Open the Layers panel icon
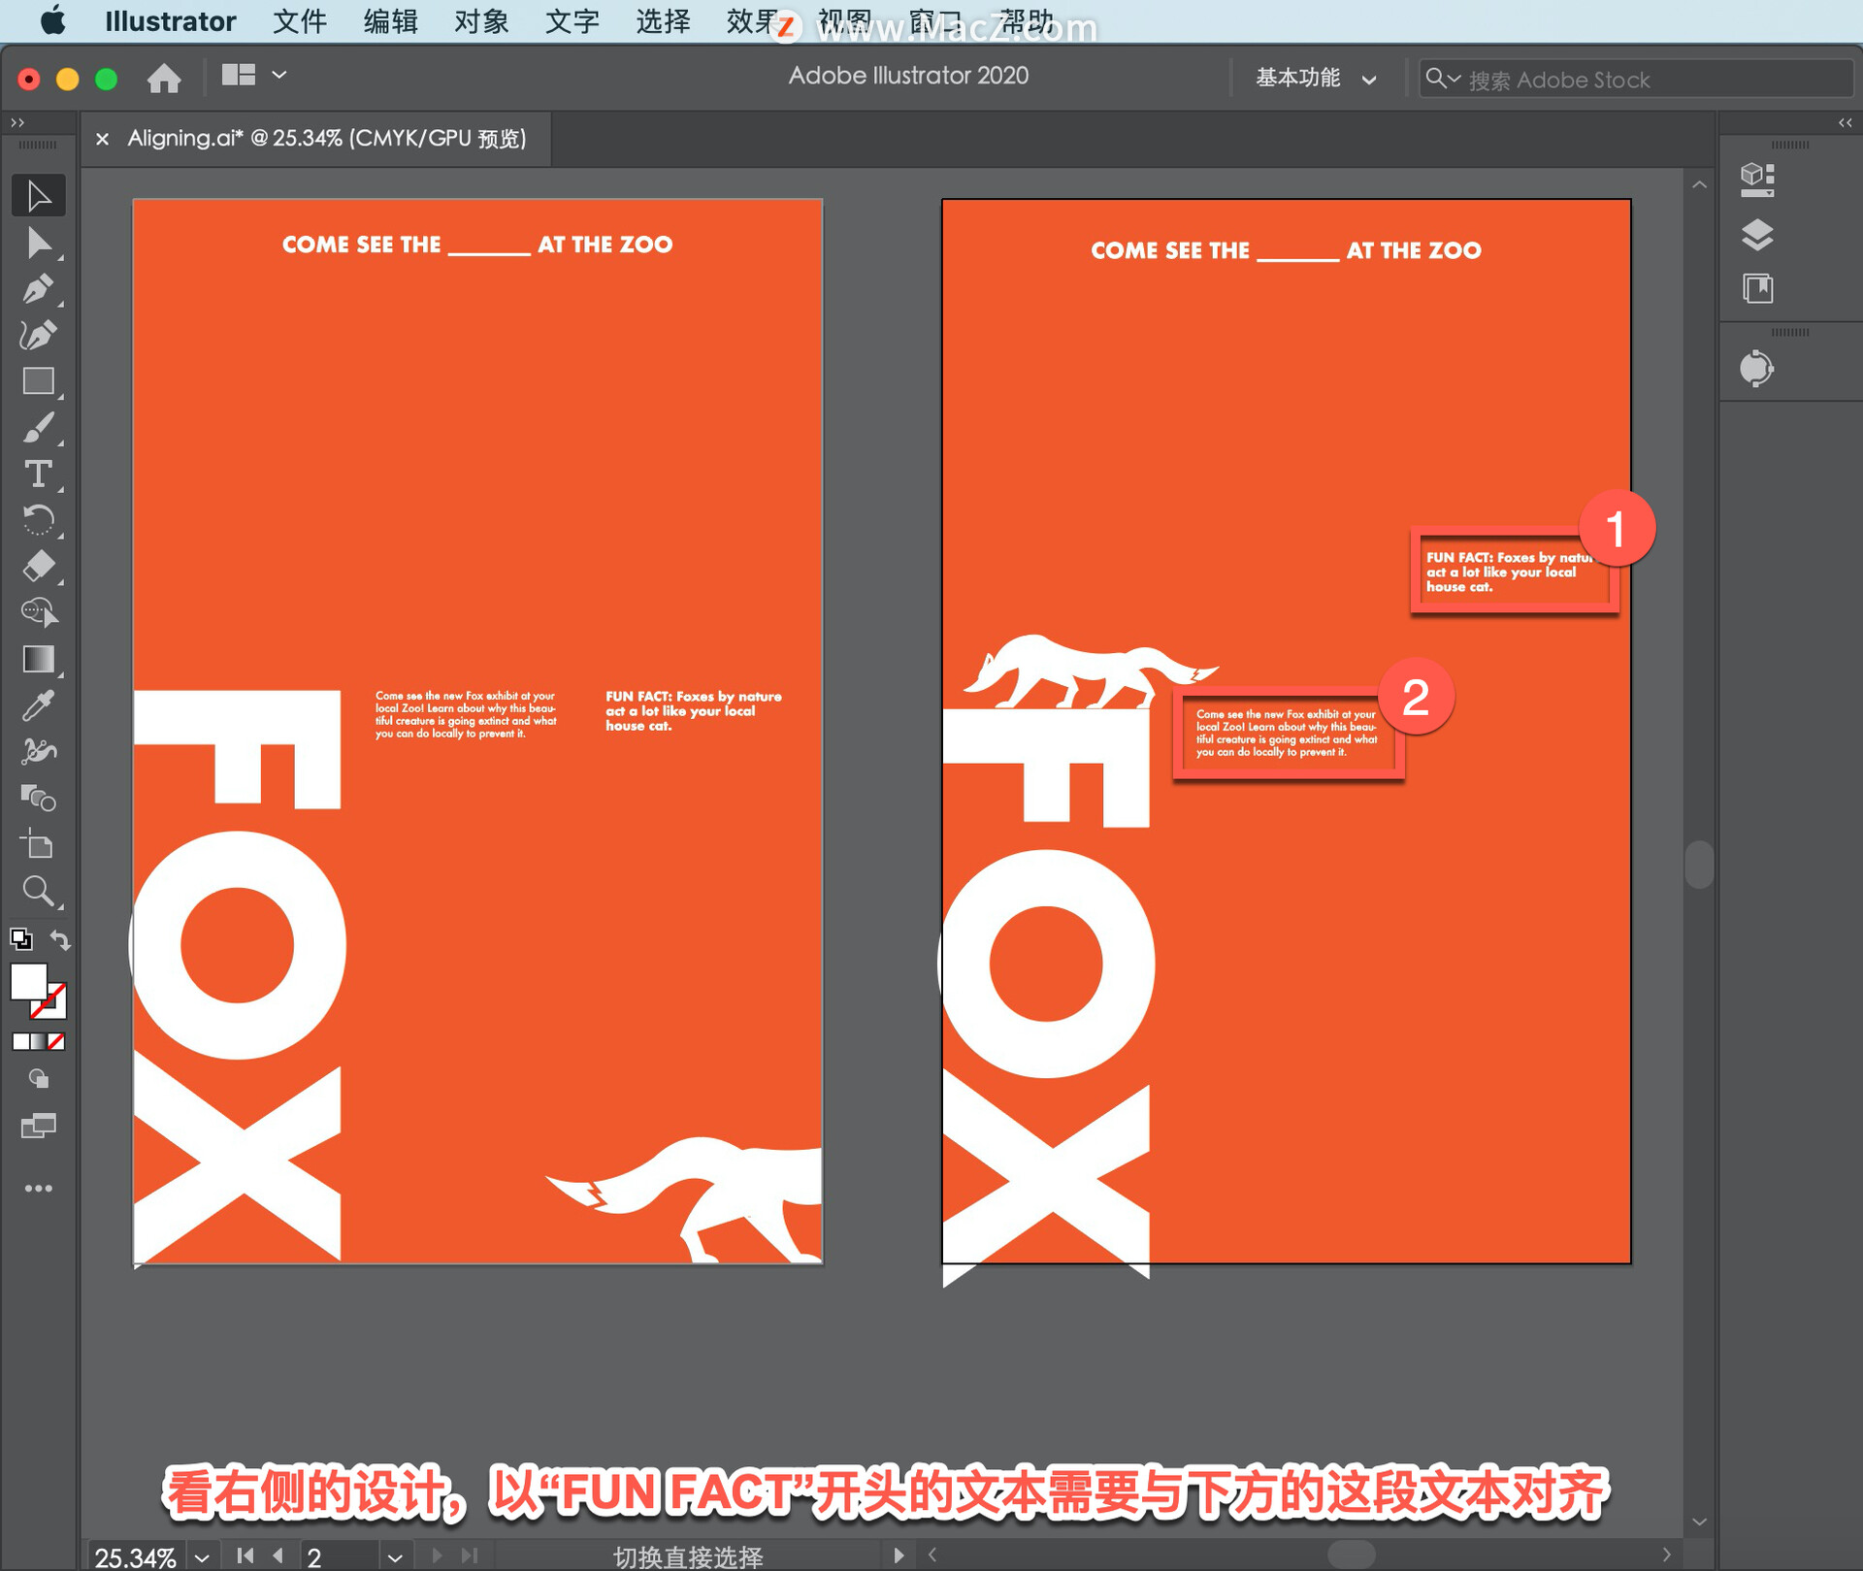Screen dimensions: 1863x1571 pos(1757,235)
